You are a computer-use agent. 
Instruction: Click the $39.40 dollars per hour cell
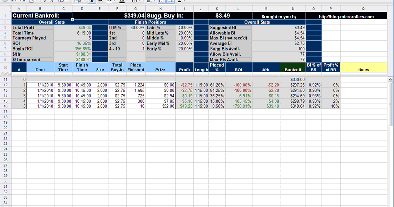pos(266,106)
